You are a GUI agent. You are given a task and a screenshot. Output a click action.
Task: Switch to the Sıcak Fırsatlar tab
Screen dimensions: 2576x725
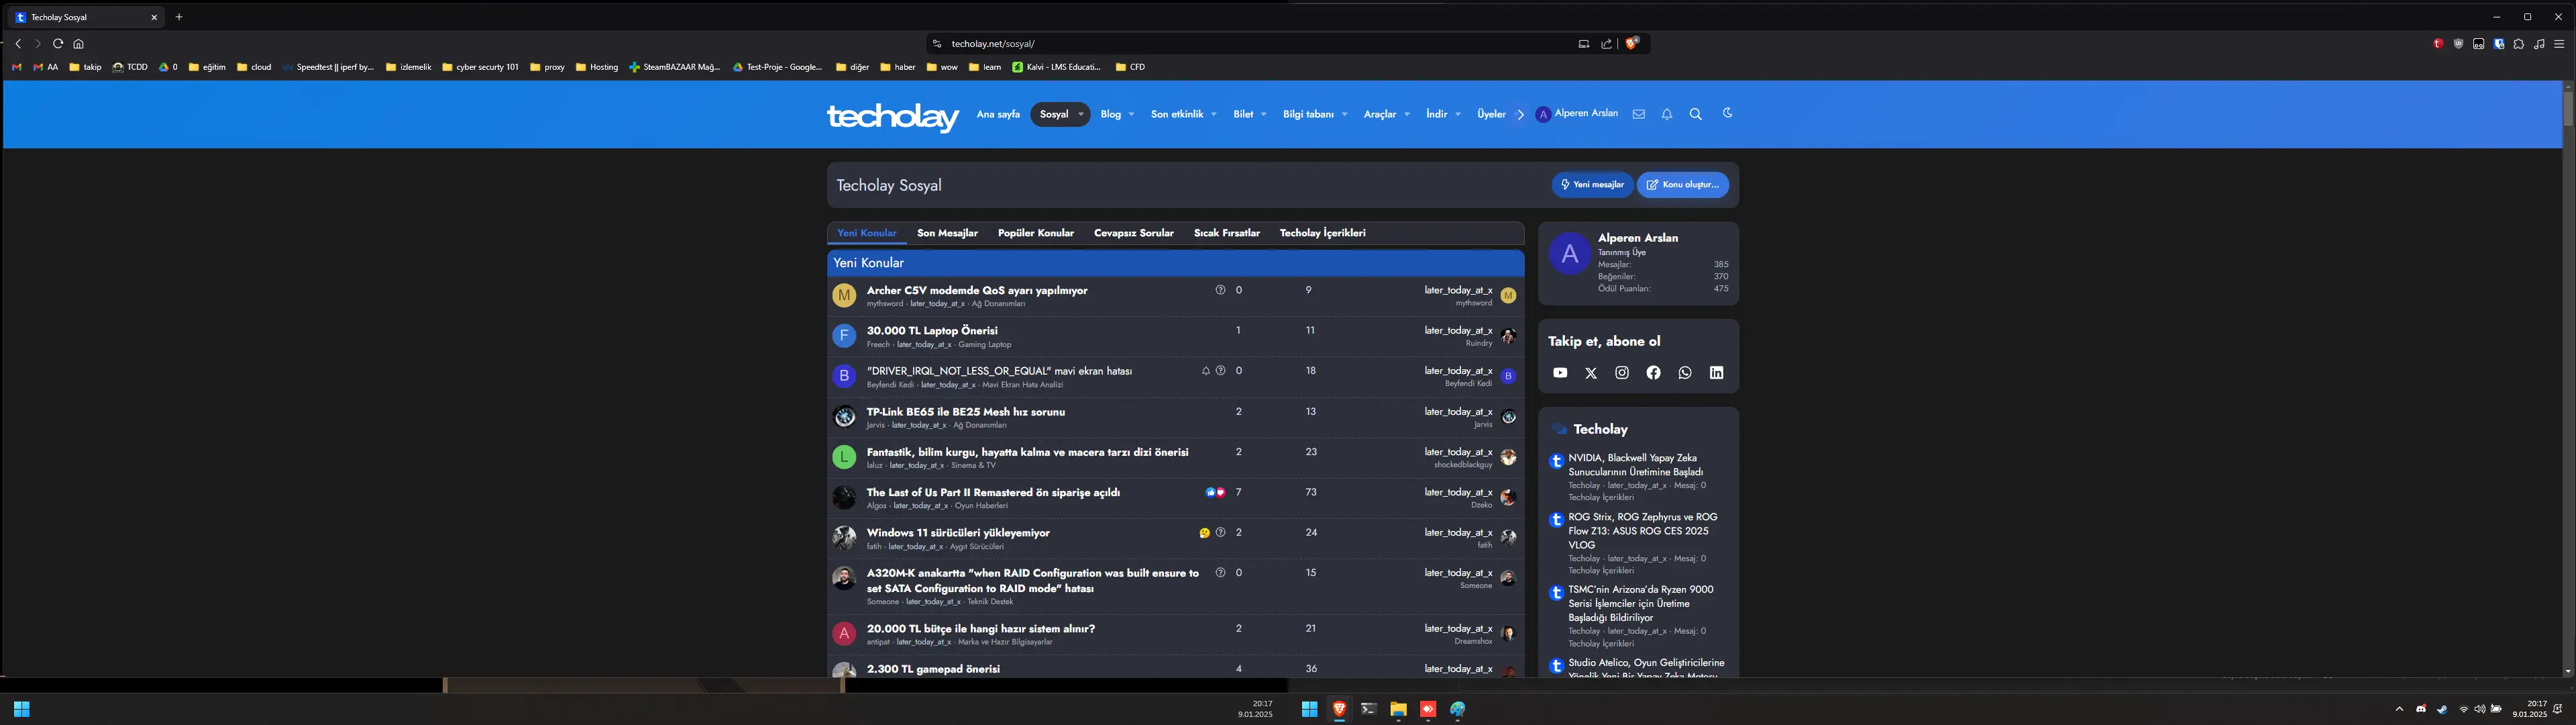(x=1227, y=234)
